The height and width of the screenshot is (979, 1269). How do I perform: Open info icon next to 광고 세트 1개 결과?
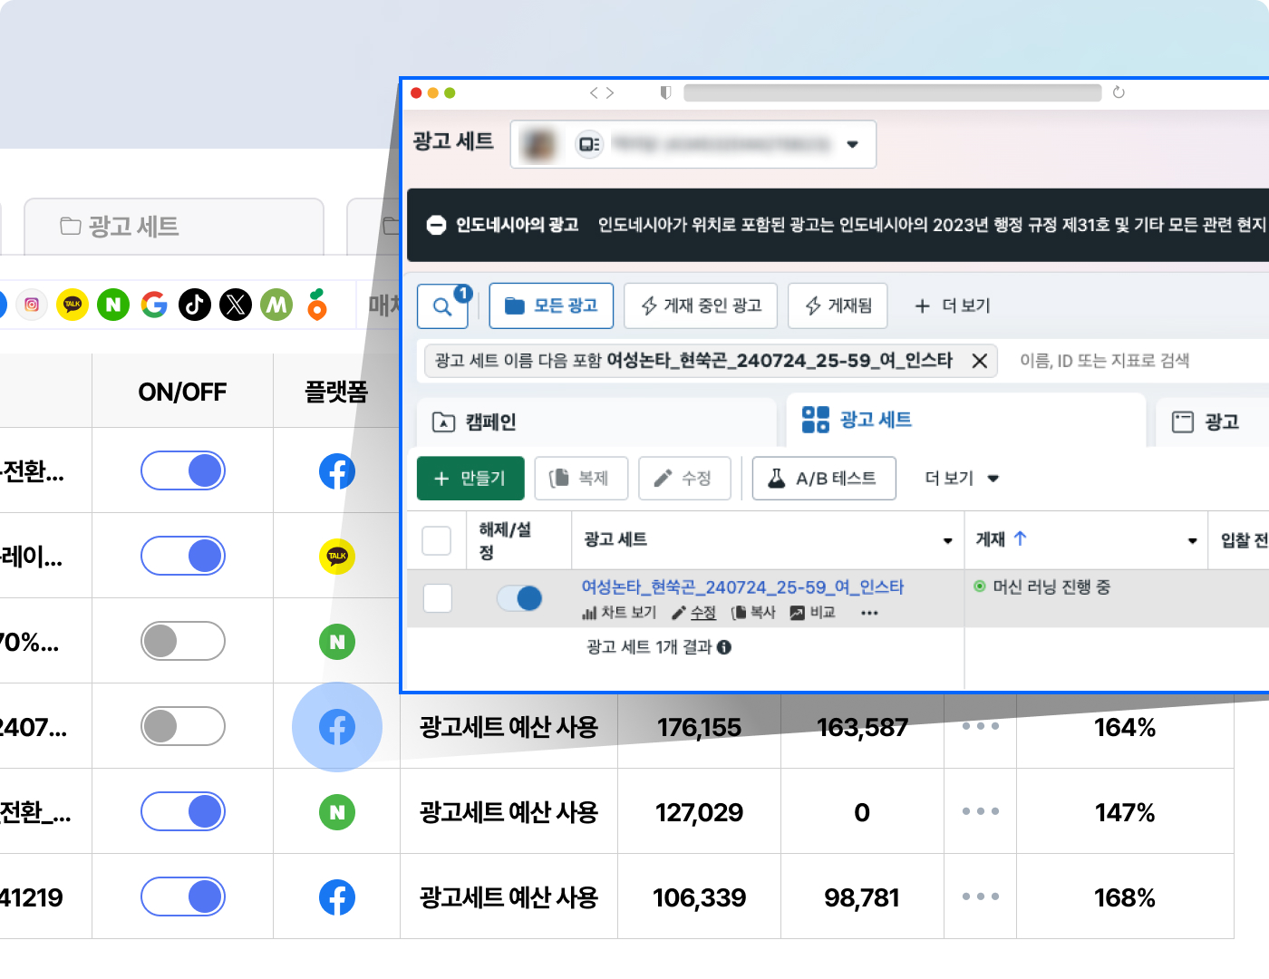click(724, 647)
